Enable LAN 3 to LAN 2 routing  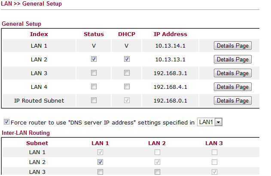[x=157, y=172]
